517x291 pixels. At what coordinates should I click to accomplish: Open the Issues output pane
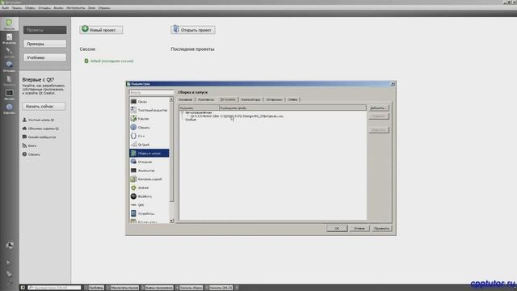tap(95, 288)
